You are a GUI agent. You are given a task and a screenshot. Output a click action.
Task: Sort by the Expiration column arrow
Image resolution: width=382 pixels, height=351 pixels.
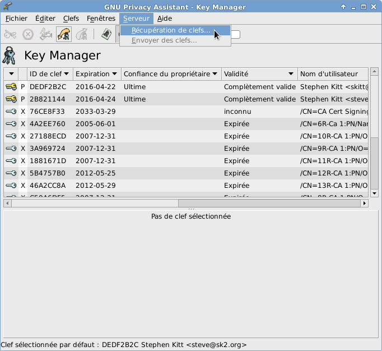coord(114,74)
